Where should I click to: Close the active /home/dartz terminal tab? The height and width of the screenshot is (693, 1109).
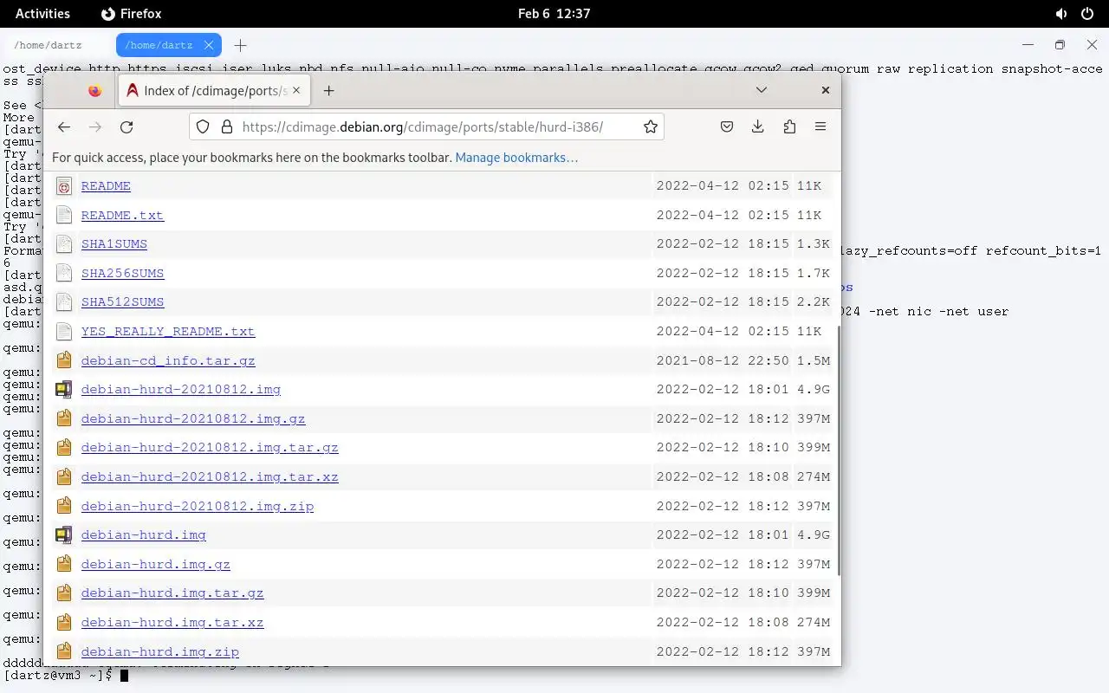[x=209, y=45]
